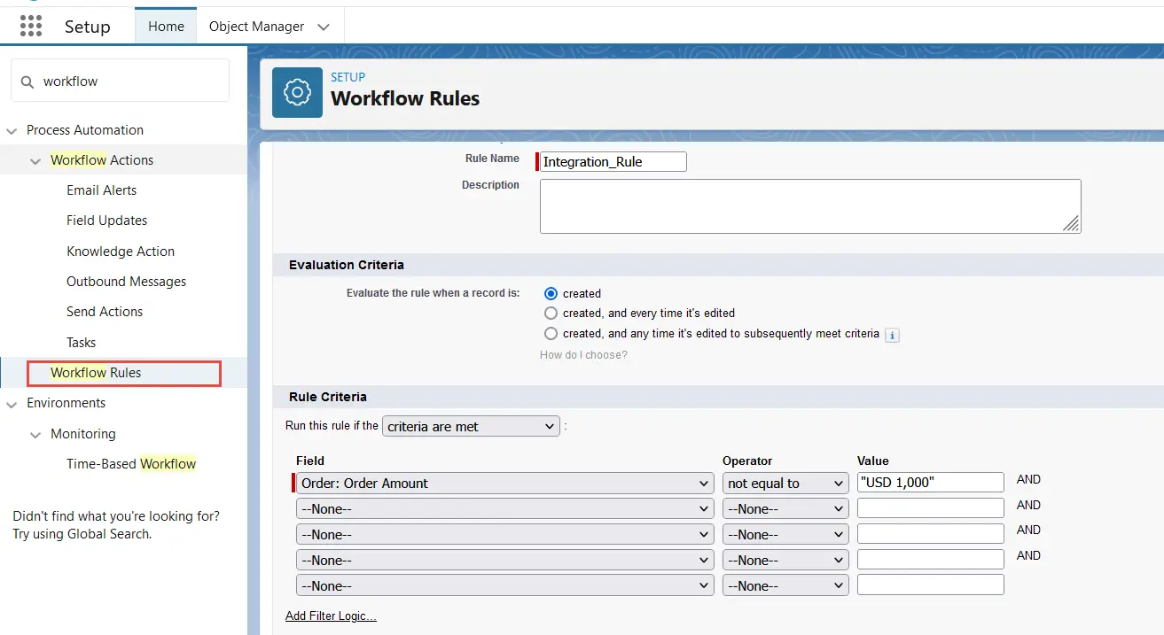Click the 'Add Filter Logic...' link
The image size is (1164, 635).
tap(331, 616)
